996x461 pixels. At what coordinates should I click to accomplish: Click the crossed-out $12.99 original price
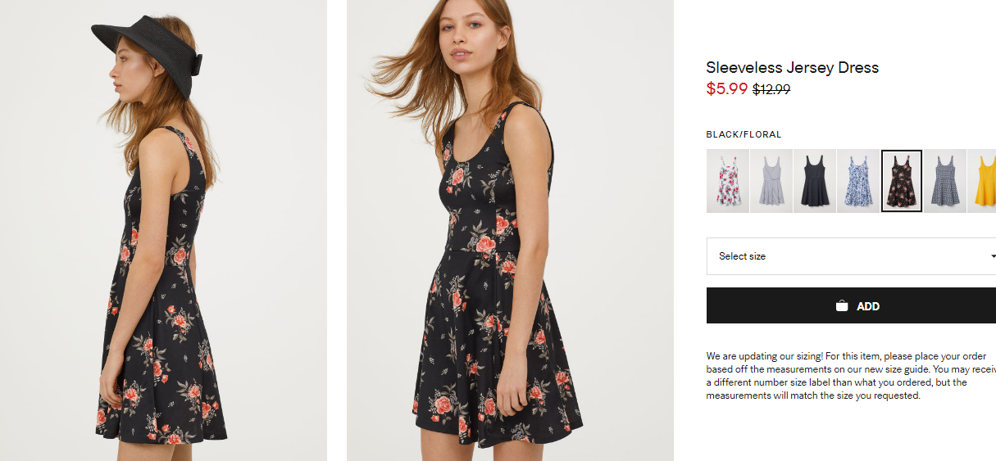771,90
